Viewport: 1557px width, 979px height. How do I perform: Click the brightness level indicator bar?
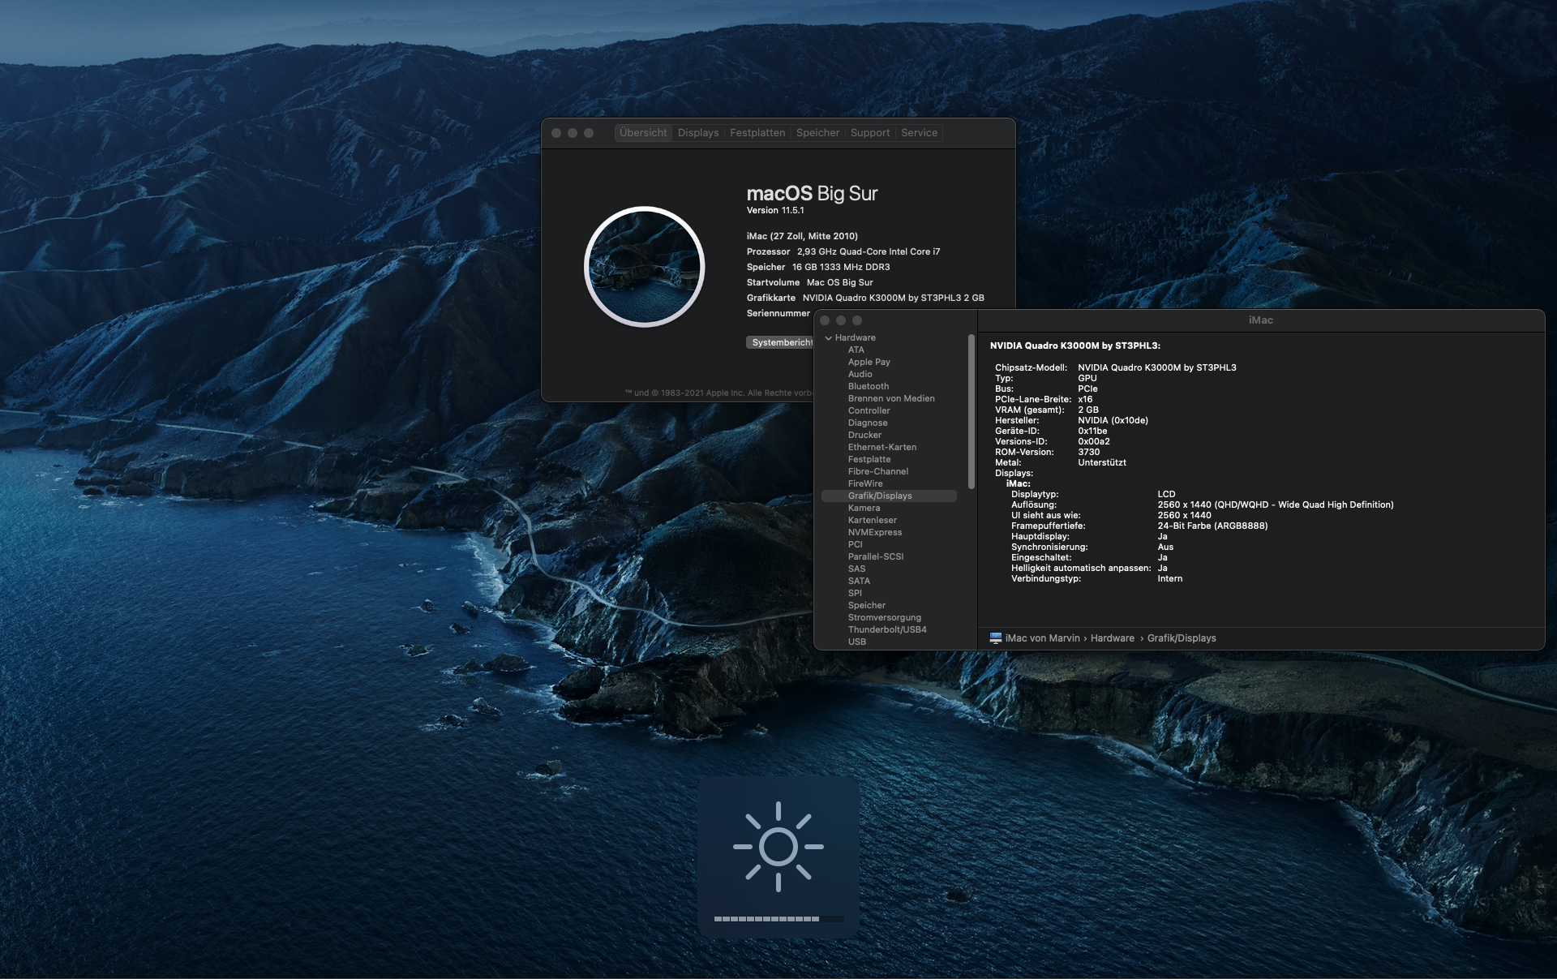click(x=778, y=919)
